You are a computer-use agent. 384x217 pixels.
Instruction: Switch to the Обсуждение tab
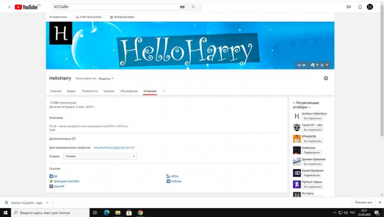[x=129, y=91]
